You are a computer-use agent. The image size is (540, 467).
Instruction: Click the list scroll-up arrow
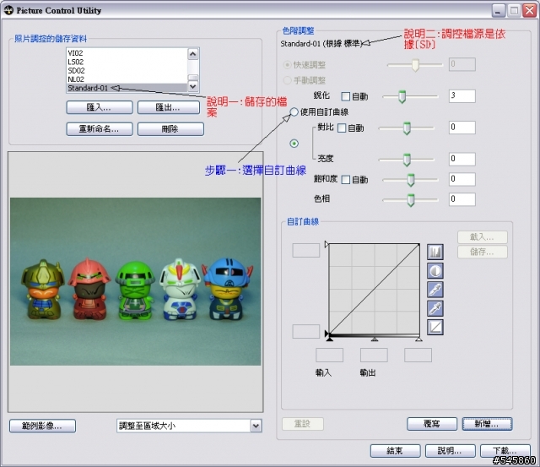pos(193,53)
